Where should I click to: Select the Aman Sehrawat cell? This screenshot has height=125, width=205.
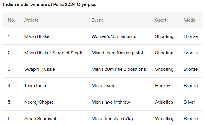click(x=40, y=119)
